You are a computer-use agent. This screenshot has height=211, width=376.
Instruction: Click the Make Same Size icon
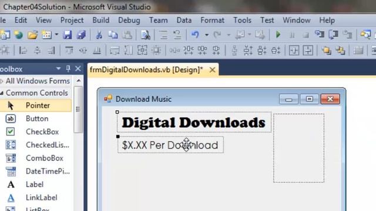coord(142,50)
